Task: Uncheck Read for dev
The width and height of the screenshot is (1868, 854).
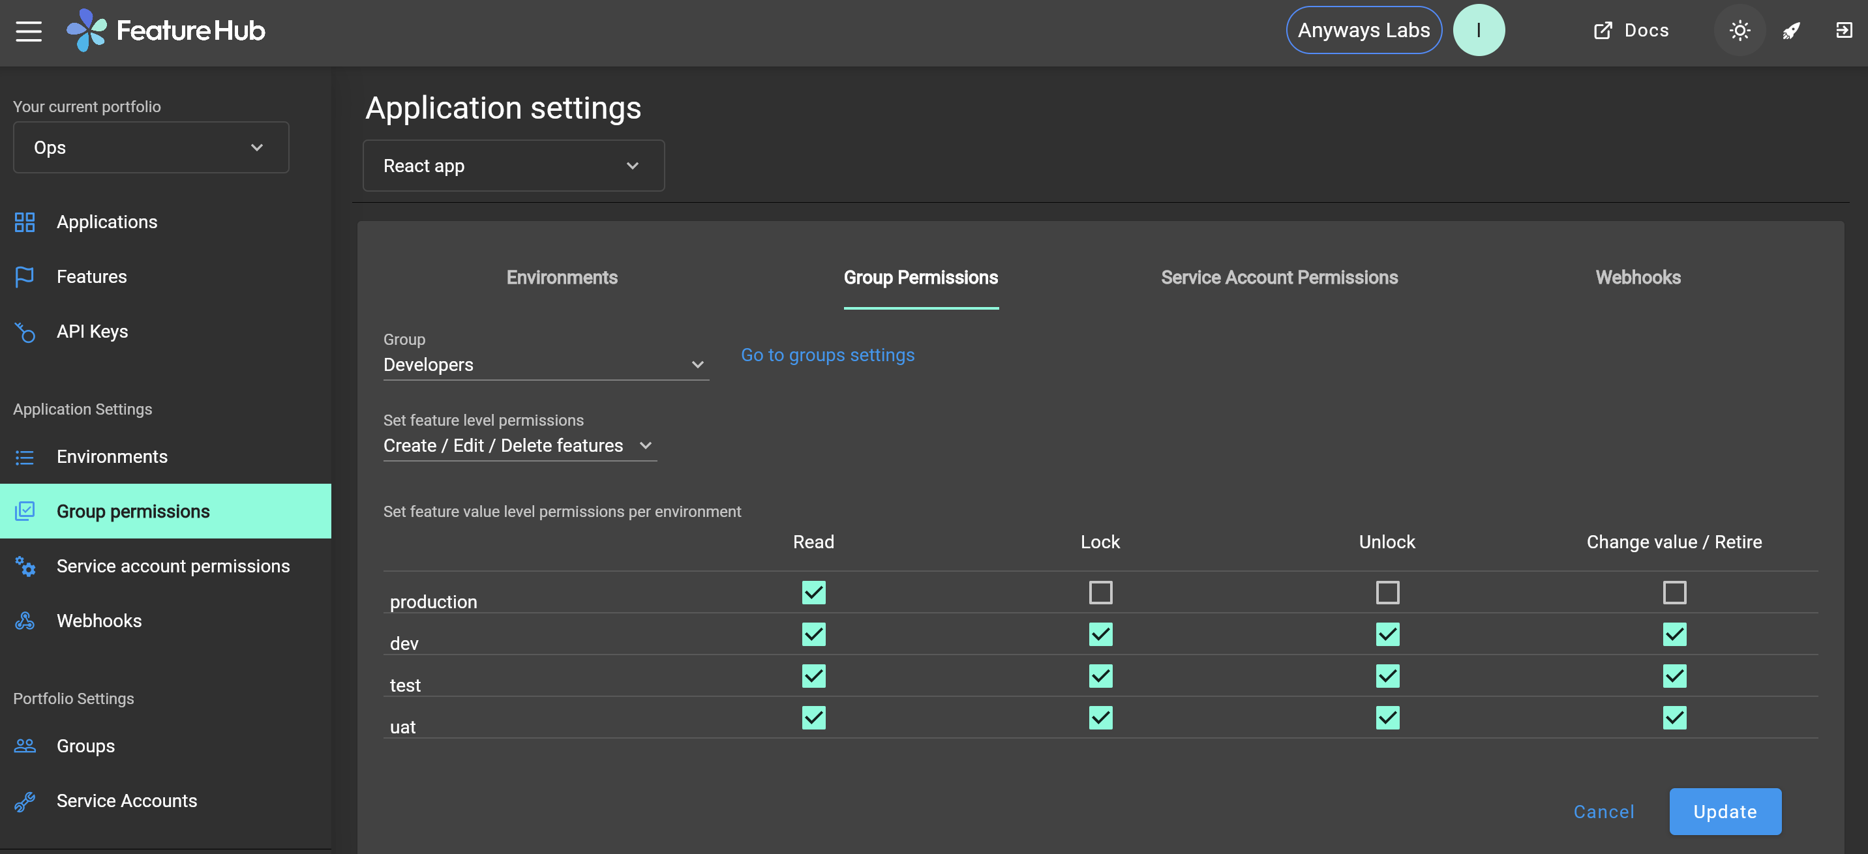Action: tap(813, 634)
